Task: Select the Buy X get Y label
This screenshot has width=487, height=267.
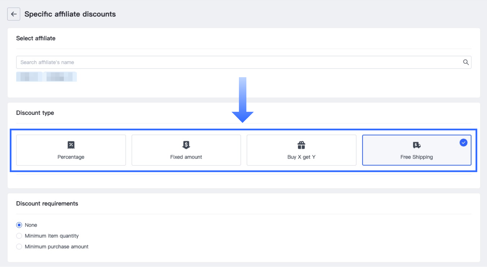Action: (x=301, y=157)
